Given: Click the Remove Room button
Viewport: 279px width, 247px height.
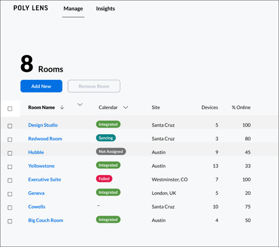Looking at the screenshot, I should tap(94, 86).
